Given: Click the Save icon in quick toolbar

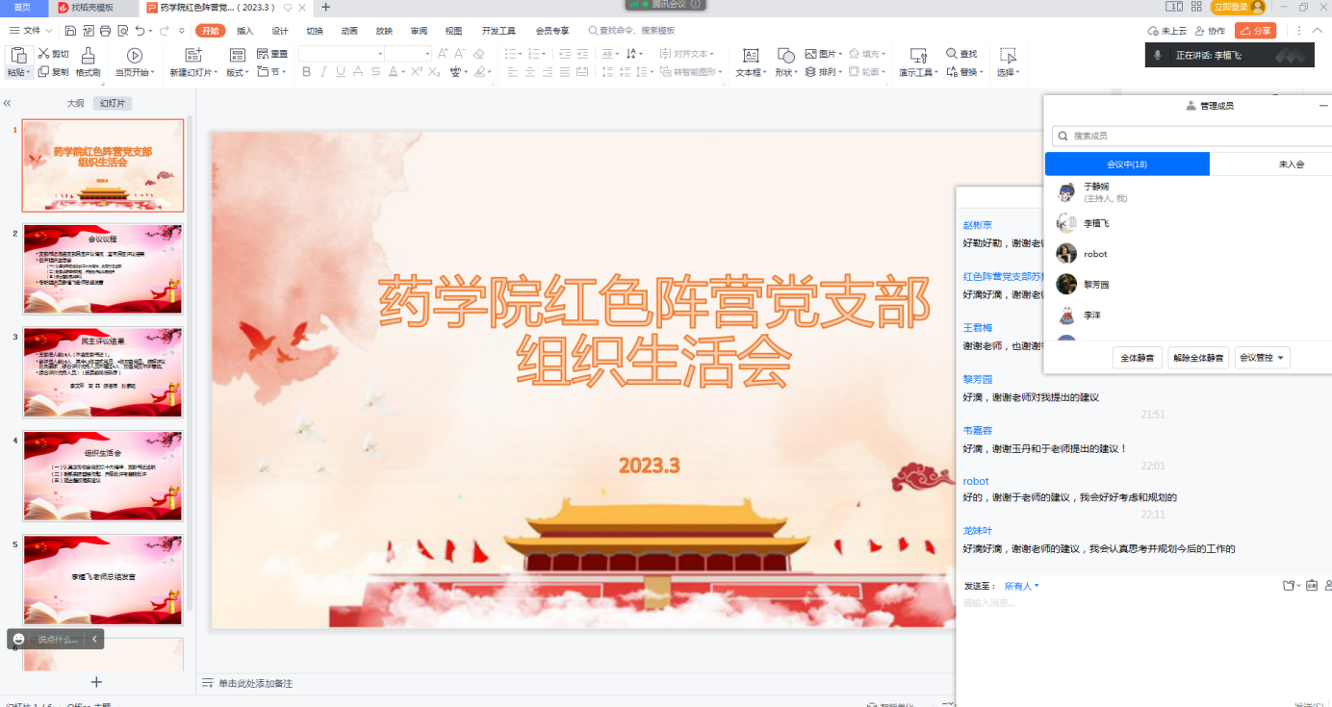Looking at the screenshot, I should click(70, 31).
